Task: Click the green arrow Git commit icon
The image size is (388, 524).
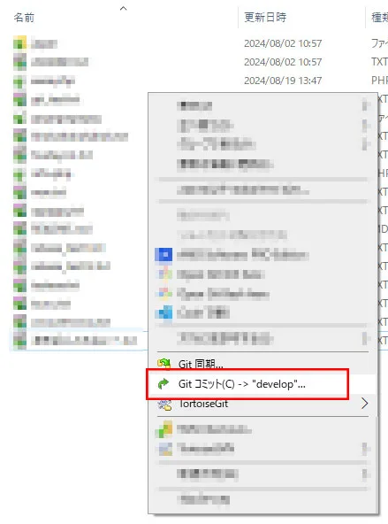Action: (164, 383)
